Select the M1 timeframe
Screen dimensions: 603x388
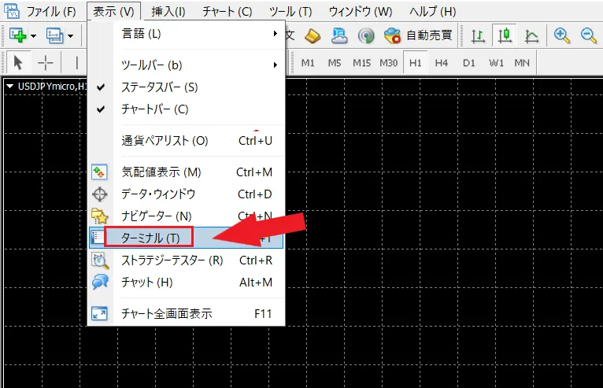(x=308, y=63)
